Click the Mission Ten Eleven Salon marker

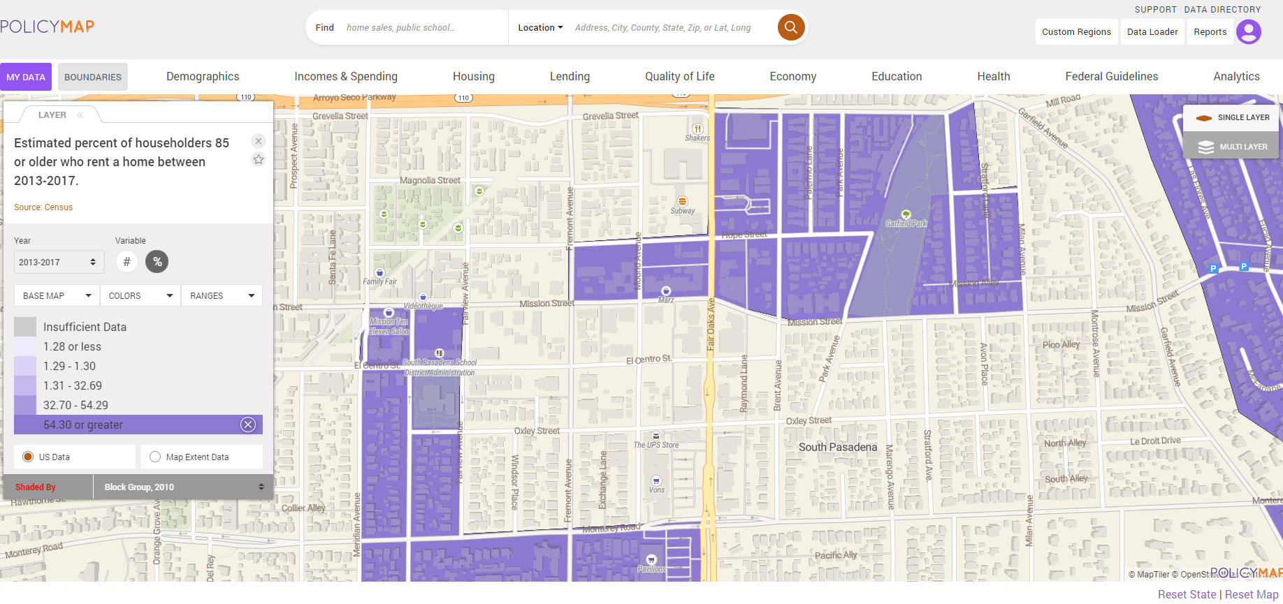389,313
